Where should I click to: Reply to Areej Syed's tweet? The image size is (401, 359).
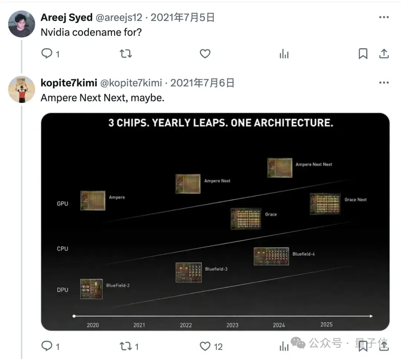47,54
